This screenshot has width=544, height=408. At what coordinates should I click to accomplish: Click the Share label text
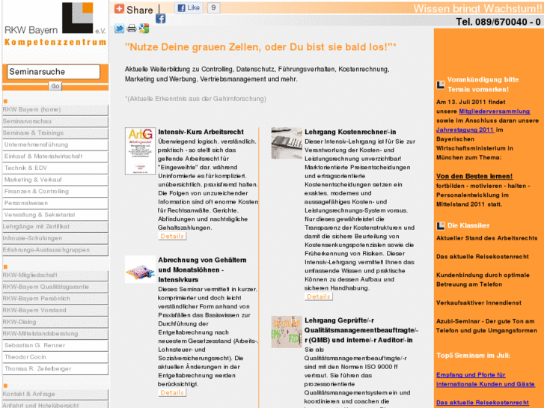click(x=139, y=10)
